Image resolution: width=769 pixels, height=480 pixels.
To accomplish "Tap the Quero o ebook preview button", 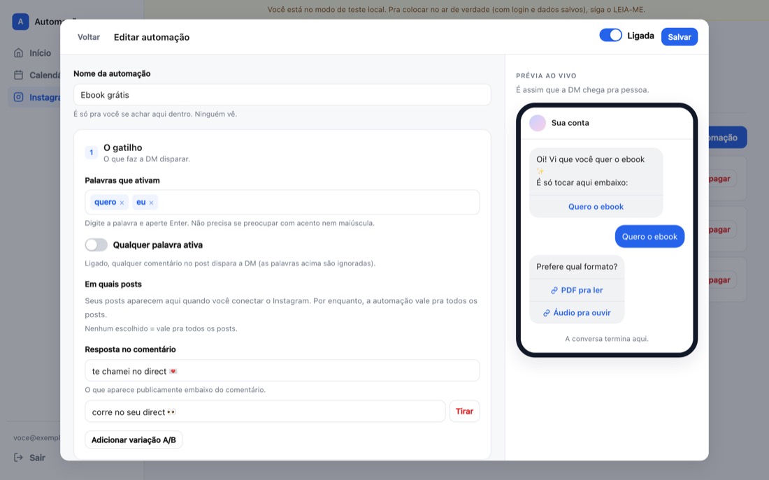I will (596, 206).
